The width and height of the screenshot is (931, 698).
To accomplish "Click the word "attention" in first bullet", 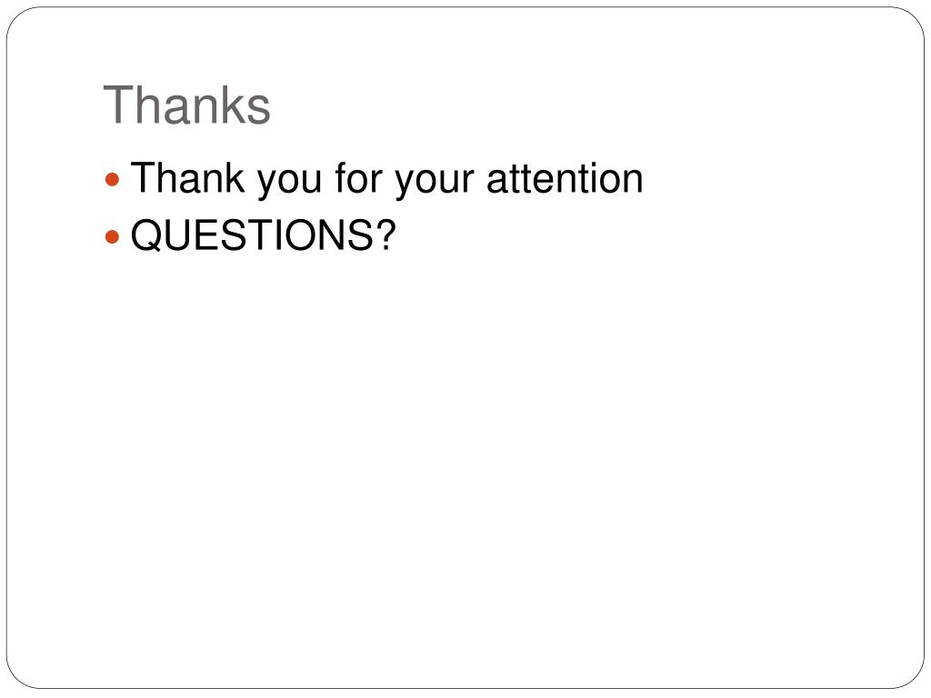I will tap(565, 178).
